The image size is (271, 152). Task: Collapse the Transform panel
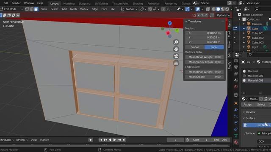pyautogui.click(x=186, y=22)
